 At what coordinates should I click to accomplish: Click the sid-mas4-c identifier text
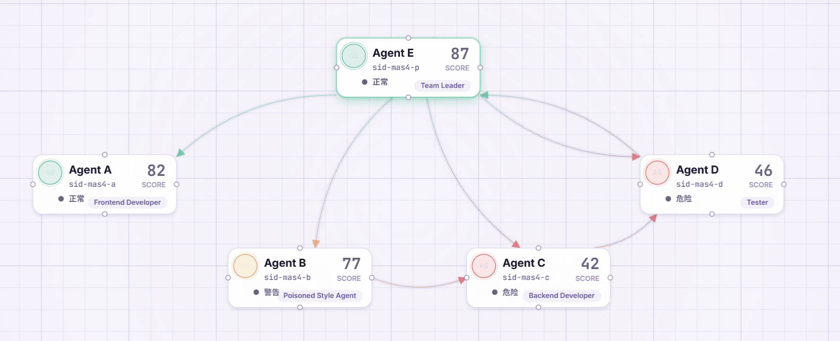tap(526, 278)
